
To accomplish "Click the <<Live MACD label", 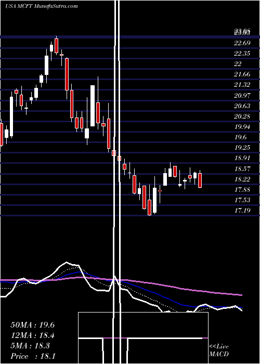I will (219, 350).
